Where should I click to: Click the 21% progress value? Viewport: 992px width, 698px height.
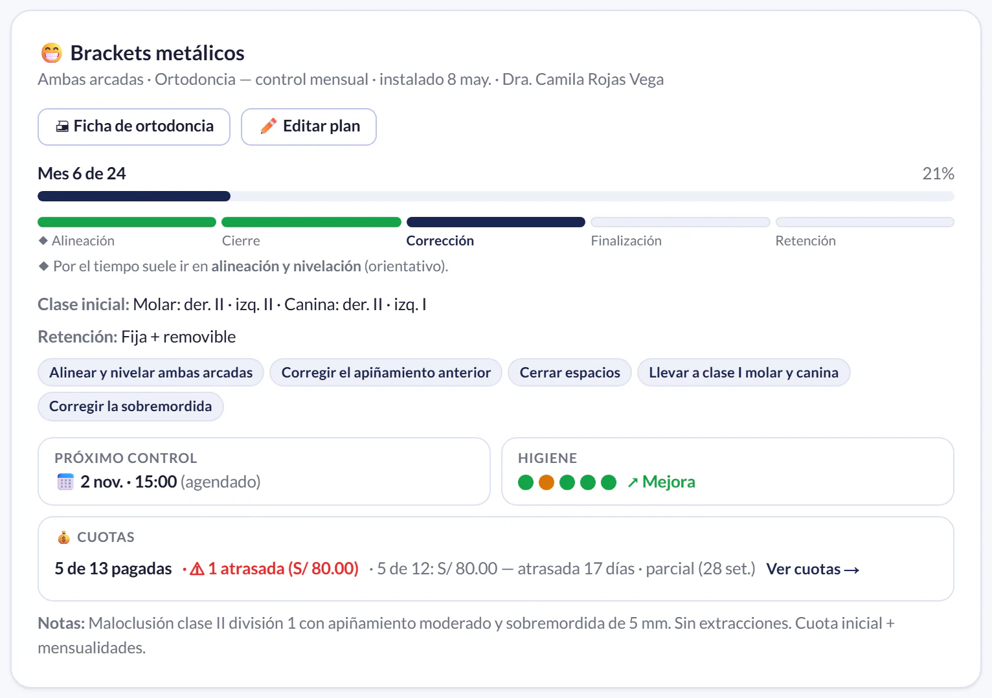point(938,174)
